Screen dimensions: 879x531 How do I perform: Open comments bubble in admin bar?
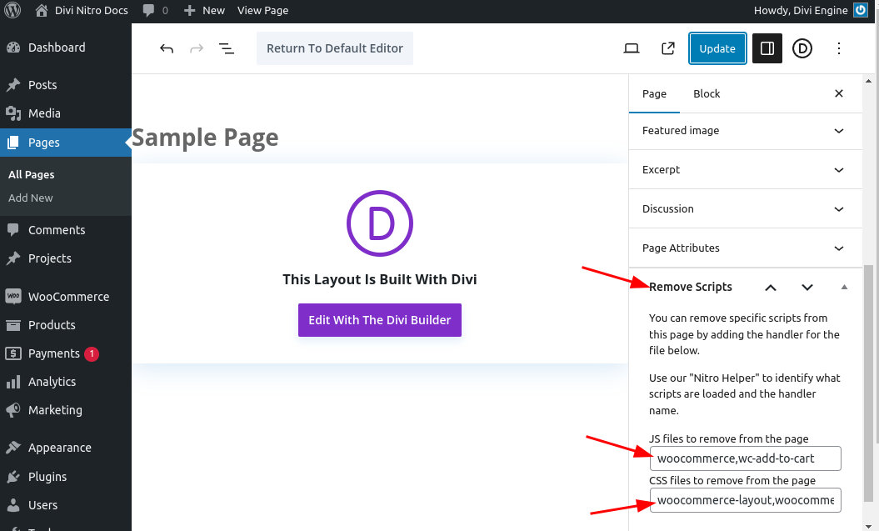[154, 10]
